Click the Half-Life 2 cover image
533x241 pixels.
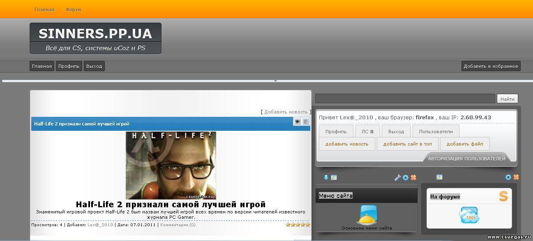click(171, 165)
